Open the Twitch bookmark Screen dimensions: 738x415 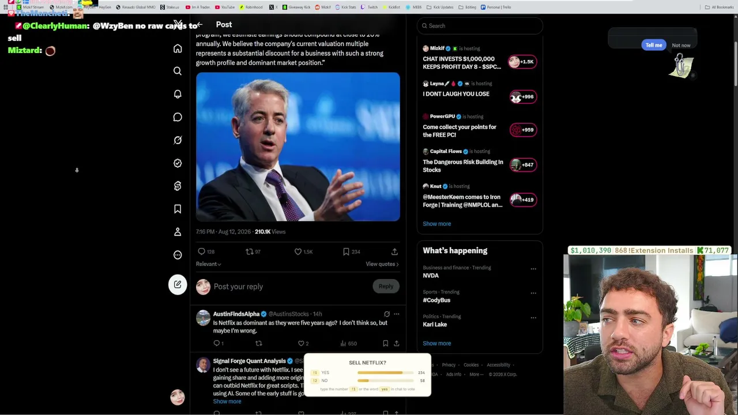[x=370, y=7]
